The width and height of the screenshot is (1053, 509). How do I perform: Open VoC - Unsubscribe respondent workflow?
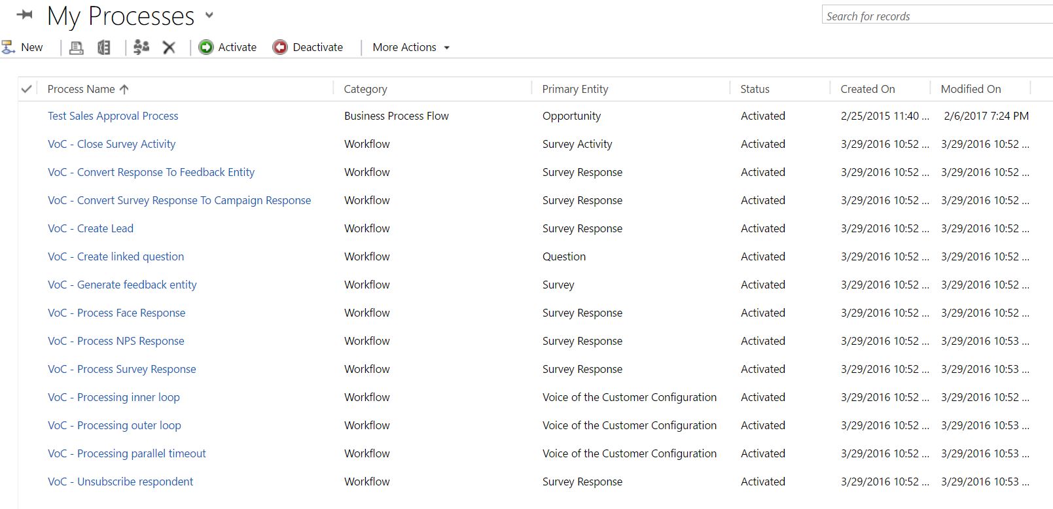(120, 482)
